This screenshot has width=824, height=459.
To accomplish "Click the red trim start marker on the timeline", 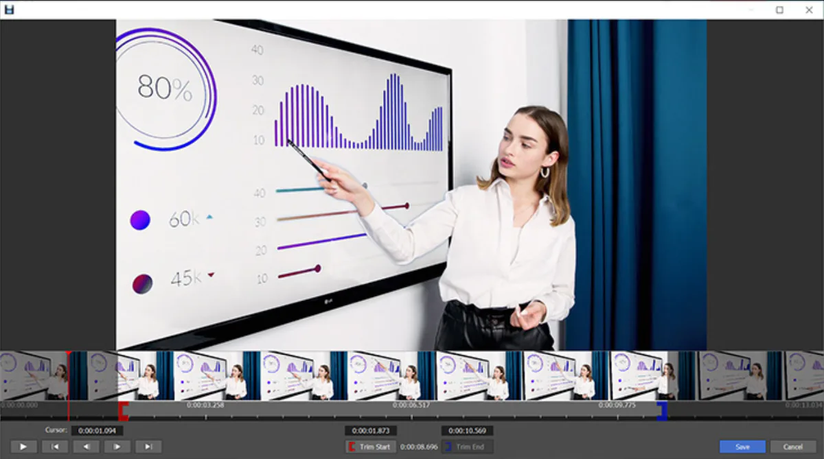I will [124, 412].
